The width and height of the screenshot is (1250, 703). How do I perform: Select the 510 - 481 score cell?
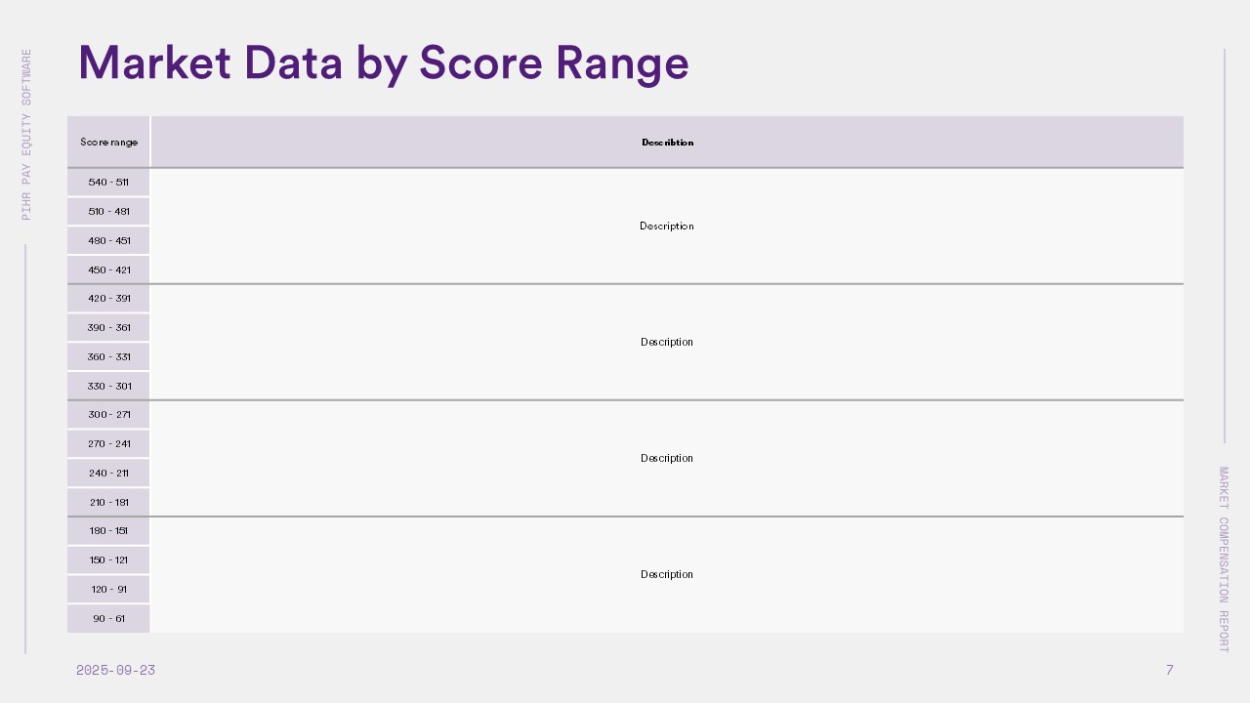pos(108,212)
